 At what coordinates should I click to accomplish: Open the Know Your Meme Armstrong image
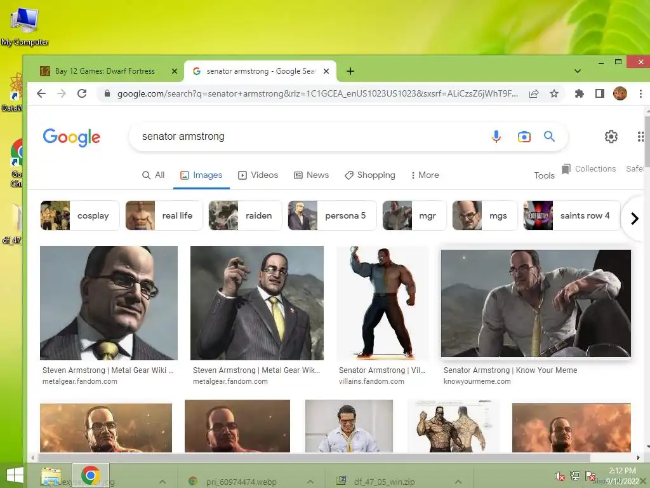[x=536, y=303]
